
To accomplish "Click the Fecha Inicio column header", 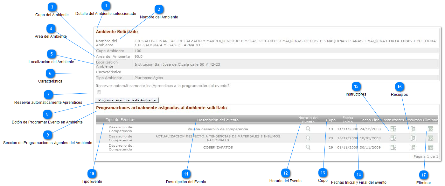I will coord(348,120).
